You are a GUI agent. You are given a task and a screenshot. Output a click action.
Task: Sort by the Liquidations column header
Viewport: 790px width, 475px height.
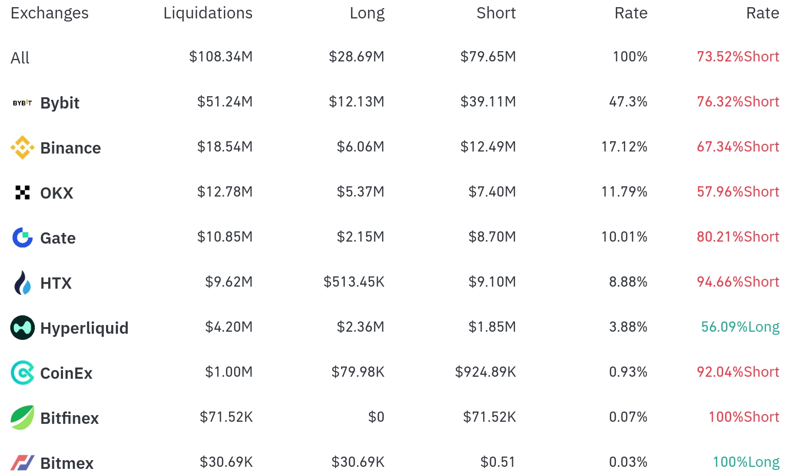pyautogui.click(x=207, y=13)
